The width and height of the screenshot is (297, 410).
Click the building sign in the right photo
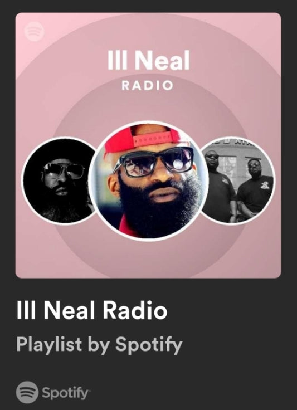point(237,143)
